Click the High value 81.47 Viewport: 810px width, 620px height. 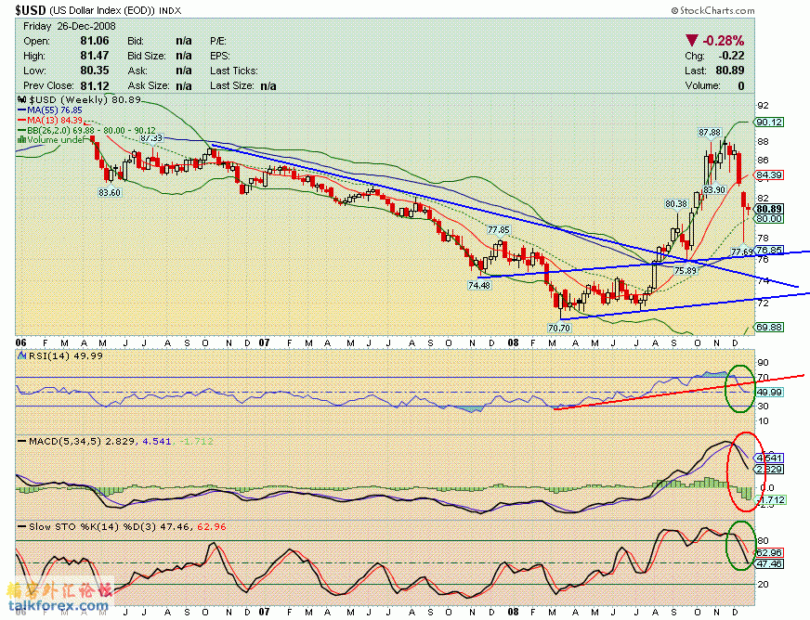pyautogui.click(x=95, y=56)
